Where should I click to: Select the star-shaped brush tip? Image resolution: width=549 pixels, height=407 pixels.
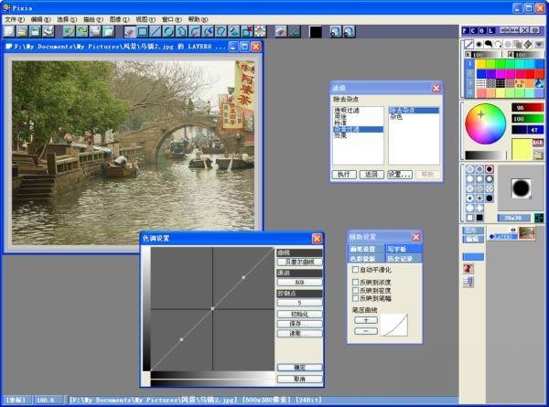coord(479,198)
